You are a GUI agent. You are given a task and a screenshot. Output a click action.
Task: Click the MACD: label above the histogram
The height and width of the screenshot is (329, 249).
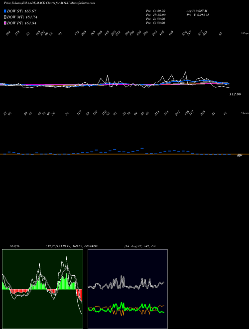[15, 246]
